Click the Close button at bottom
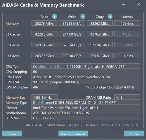 pyautogui.click(x=134, y=134)
